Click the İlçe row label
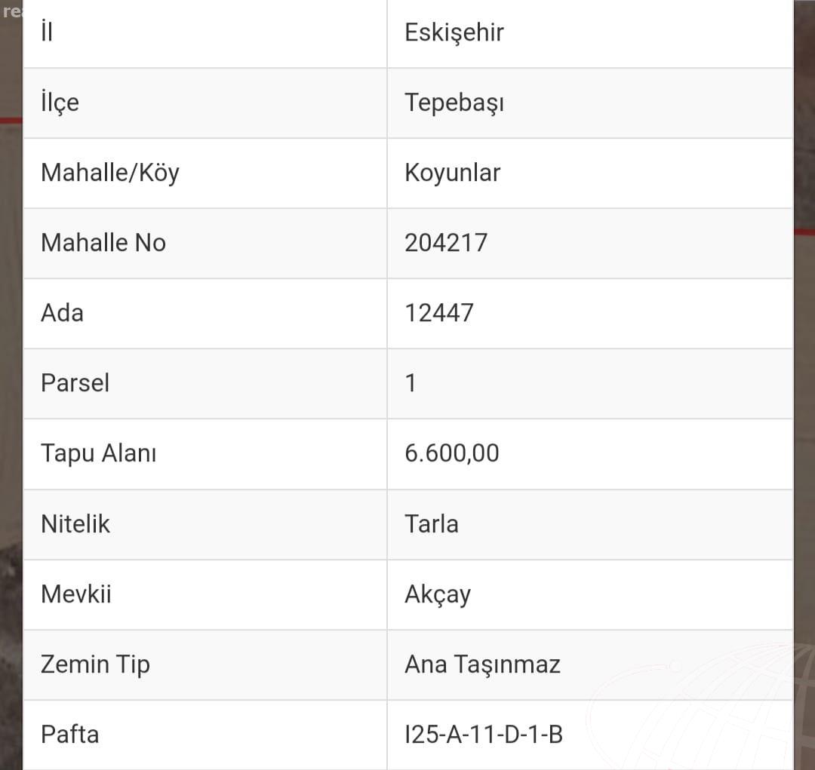 60,103
